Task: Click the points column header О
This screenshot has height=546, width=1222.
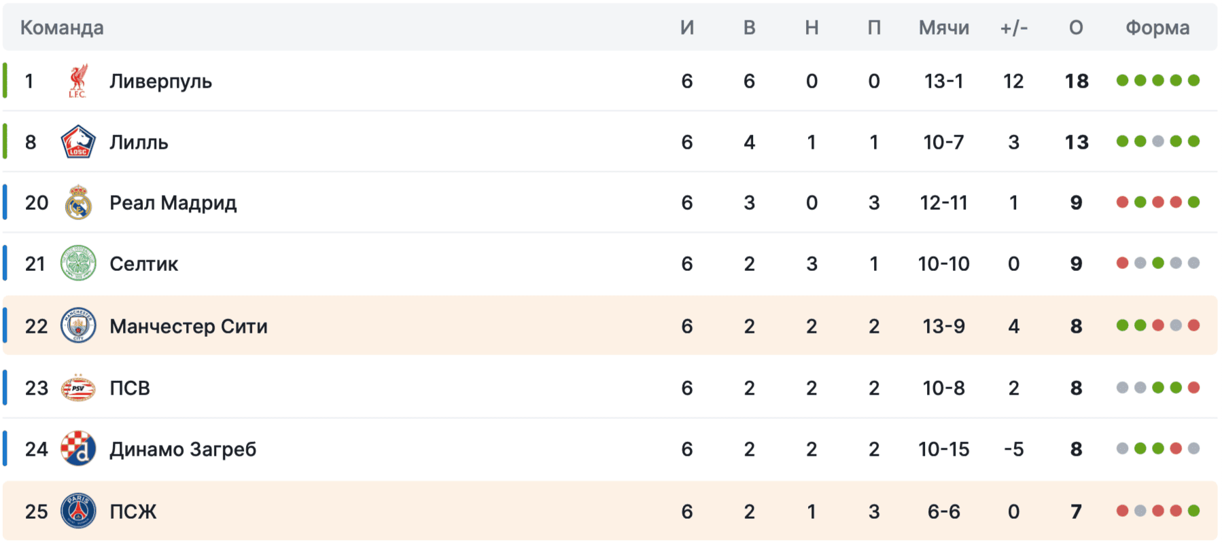Action: tap(1076, 28)
